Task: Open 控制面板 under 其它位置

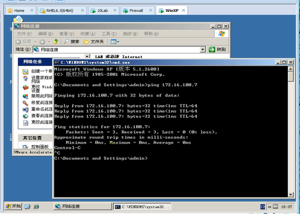Action: tap(40, 147)
